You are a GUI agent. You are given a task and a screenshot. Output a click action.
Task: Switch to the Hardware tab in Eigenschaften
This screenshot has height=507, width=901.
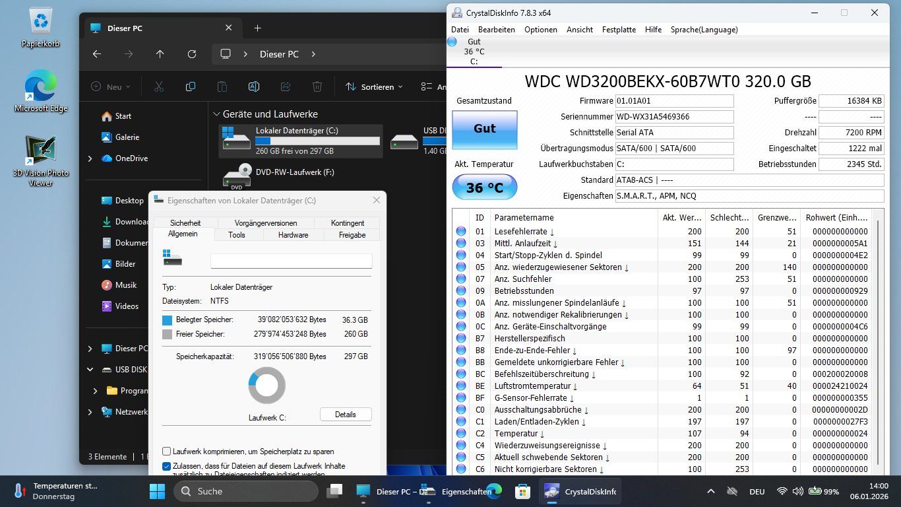pos(293,234)
